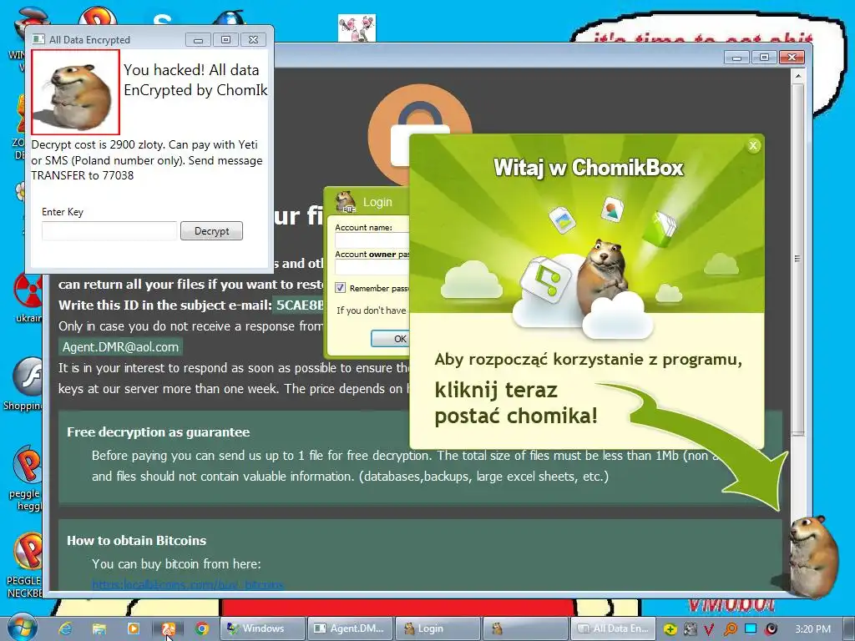This screenshot has width=855, height=641.
Task: Switch to the Login taskbar button
Action: click(x=437, y=628)
